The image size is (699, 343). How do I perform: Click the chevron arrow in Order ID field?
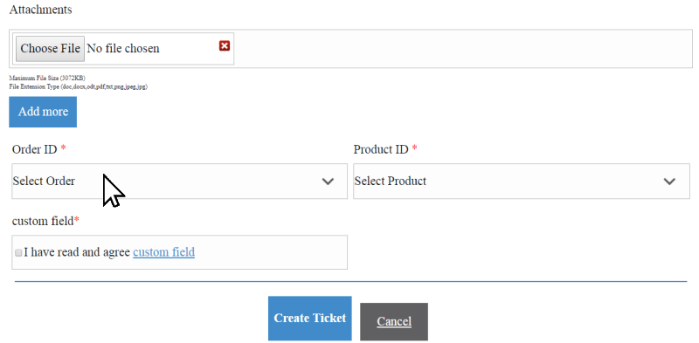click(329, 182)
